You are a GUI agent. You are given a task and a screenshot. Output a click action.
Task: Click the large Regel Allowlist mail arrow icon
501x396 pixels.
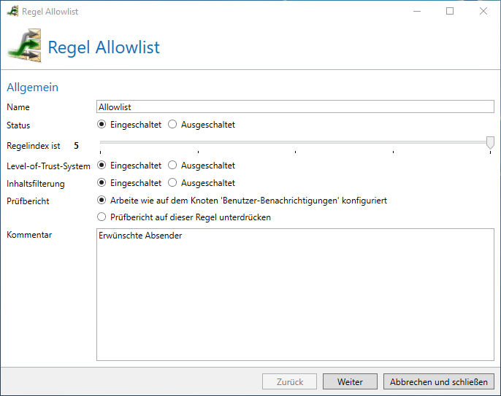[25, 46]
